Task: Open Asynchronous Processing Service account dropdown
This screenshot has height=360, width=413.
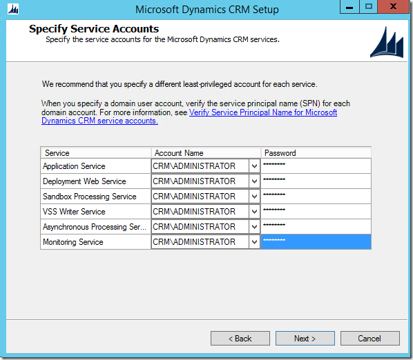Action: (x=254, y=227)
